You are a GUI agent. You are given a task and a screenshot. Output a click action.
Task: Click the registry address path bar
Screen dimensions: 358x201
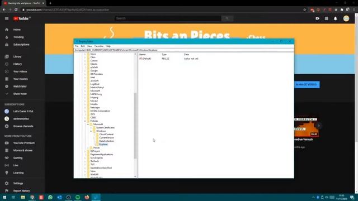click(183, 50)
